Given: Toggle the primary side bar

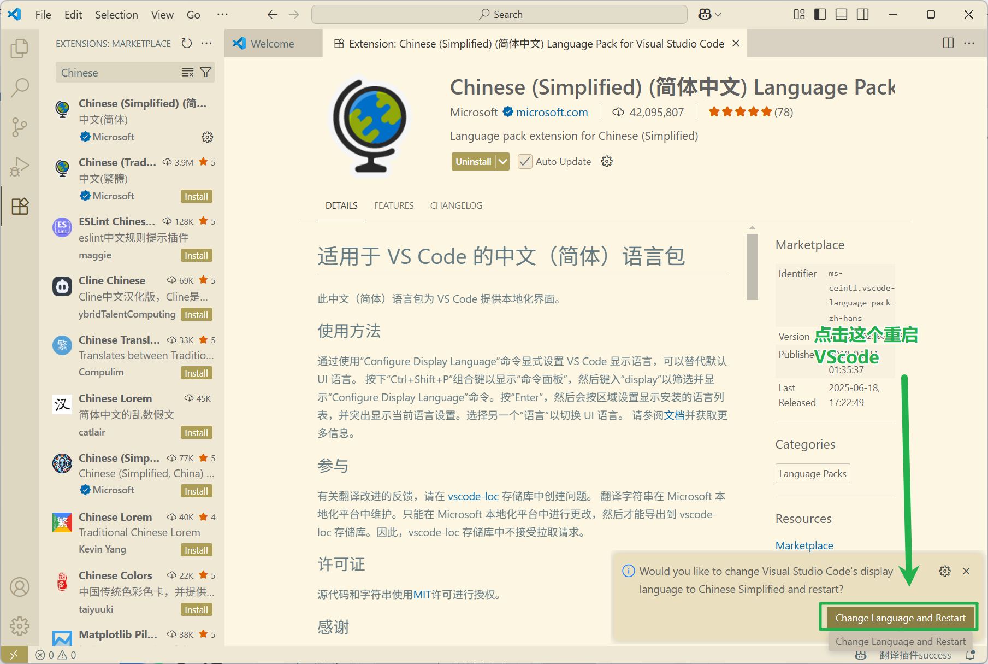Looking at the screenshot, I should (820, 15).
